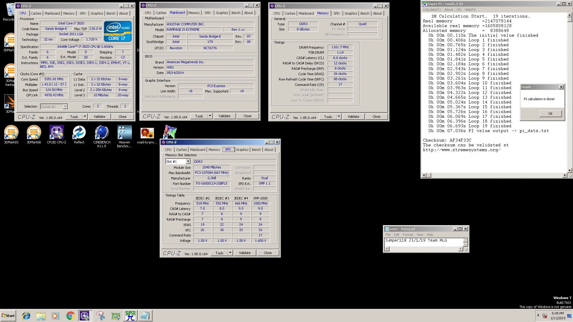This screenshot has height=322, width=573.
Task: Select the About tab in the SPD CPU-Z window
Action: click(269, 150)
